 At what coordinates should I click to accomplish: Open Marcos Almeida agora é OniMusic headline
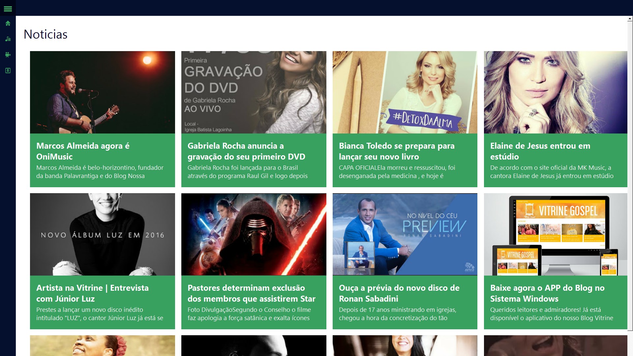83,151
